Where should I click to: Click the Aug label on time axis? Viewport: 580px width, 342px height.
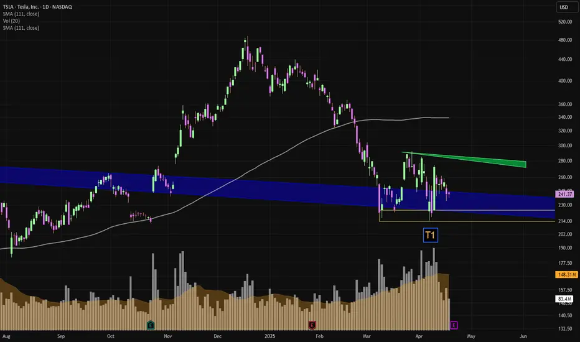tap(6, 336)
